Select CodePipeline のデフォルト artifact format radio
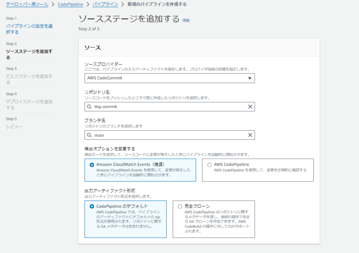Viewport: 359px width, 253px height. (92, 206)
